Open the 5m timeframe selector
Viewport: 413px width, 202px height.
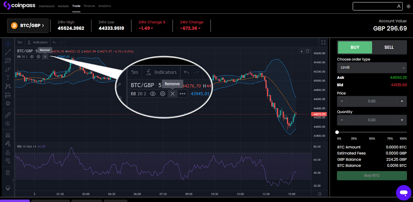coord(20,43)
